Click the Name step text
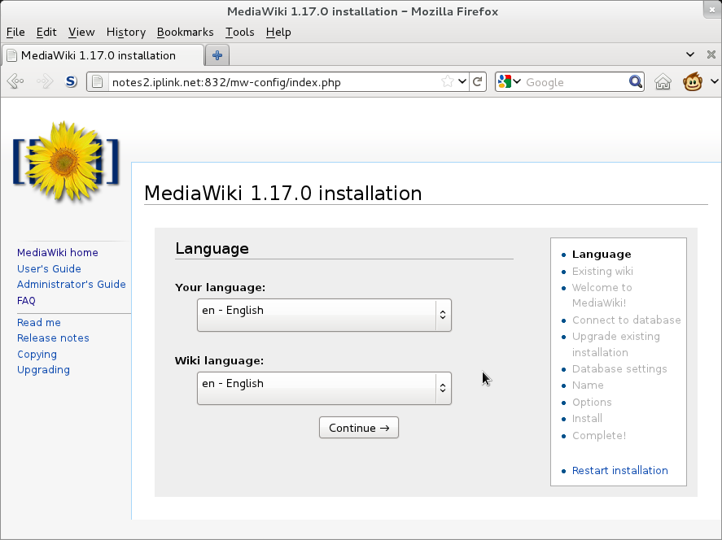This screenshot has height=540, width=722. 588,385
